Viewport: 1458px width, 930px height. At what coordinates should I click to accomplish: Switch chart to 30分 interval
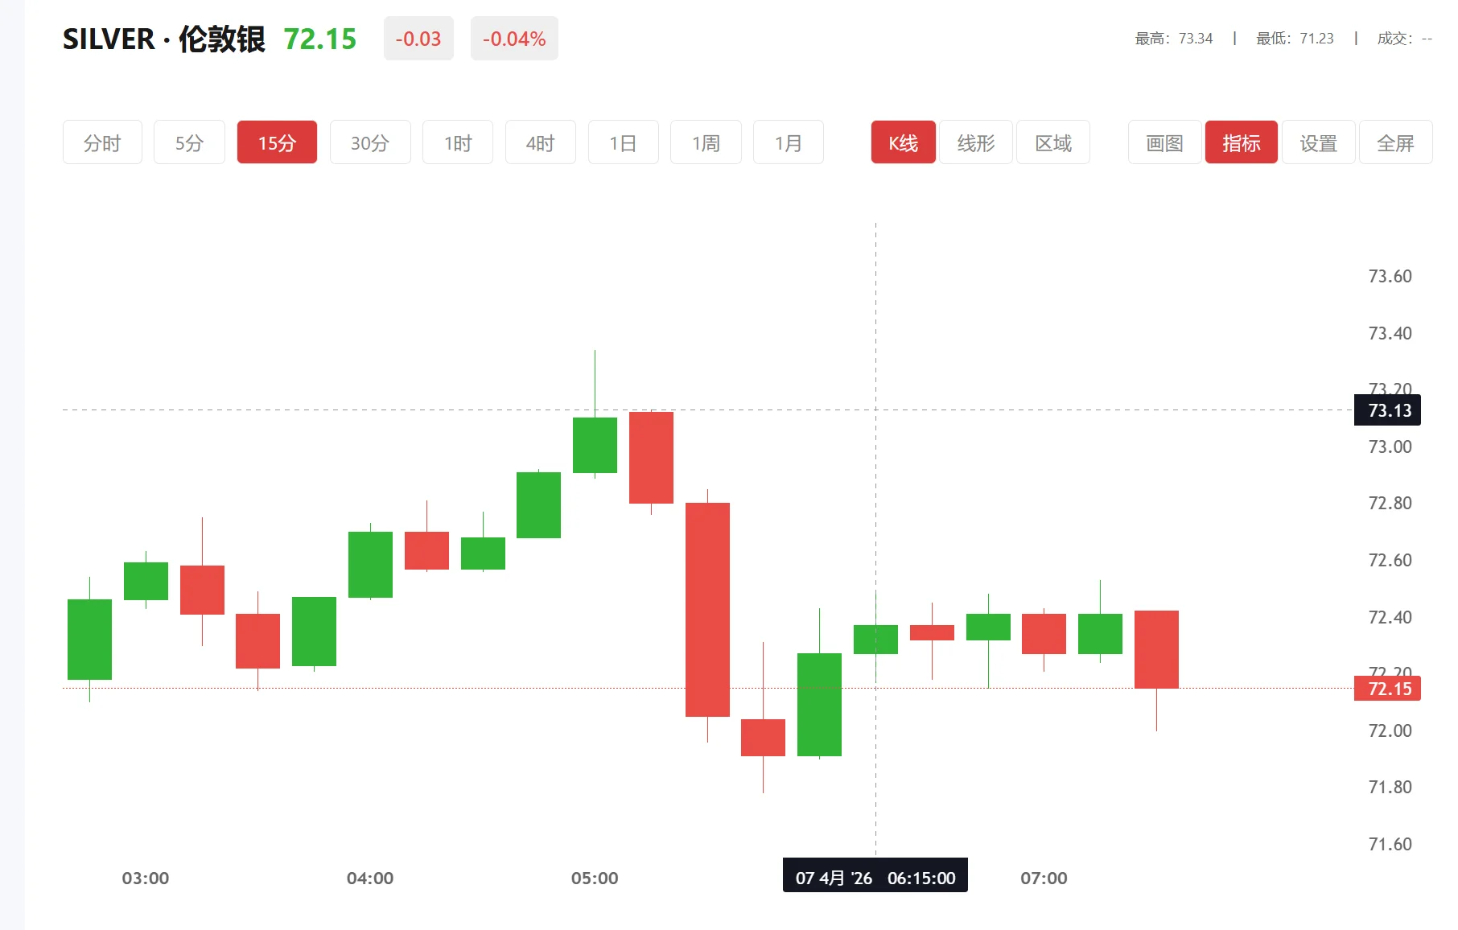[370, 142]
